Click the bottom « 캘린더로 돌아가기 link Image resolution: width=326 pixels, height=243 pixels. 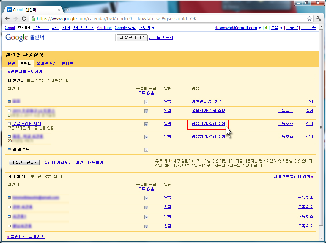tap(26, 236)
